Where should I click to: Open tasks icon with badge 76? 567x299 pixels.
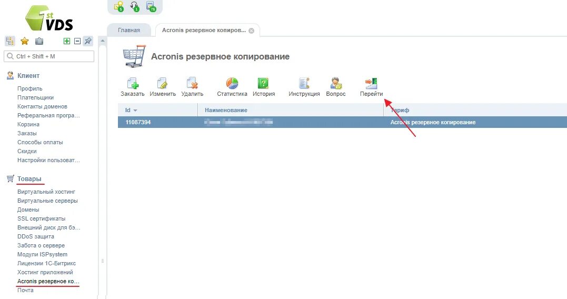pos(151,6)
